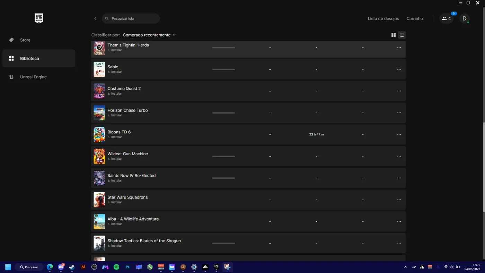
Task: Open the Windows Start menu
Action: click(8, 267)
